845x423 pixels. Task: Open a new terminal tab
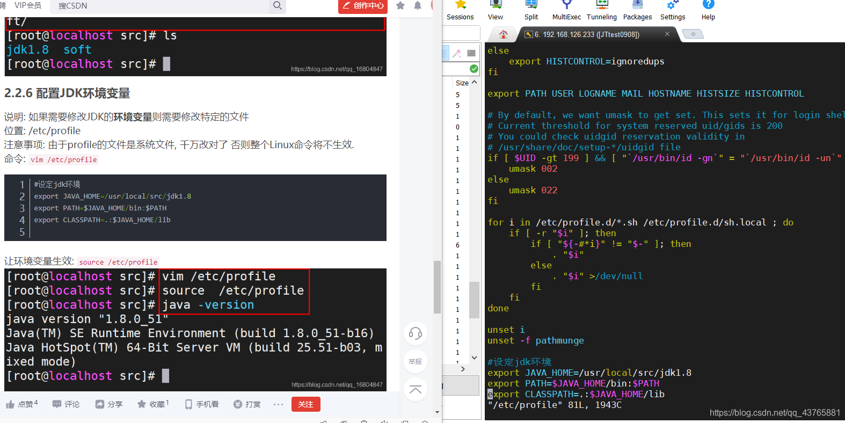click(x=693, y=34)
